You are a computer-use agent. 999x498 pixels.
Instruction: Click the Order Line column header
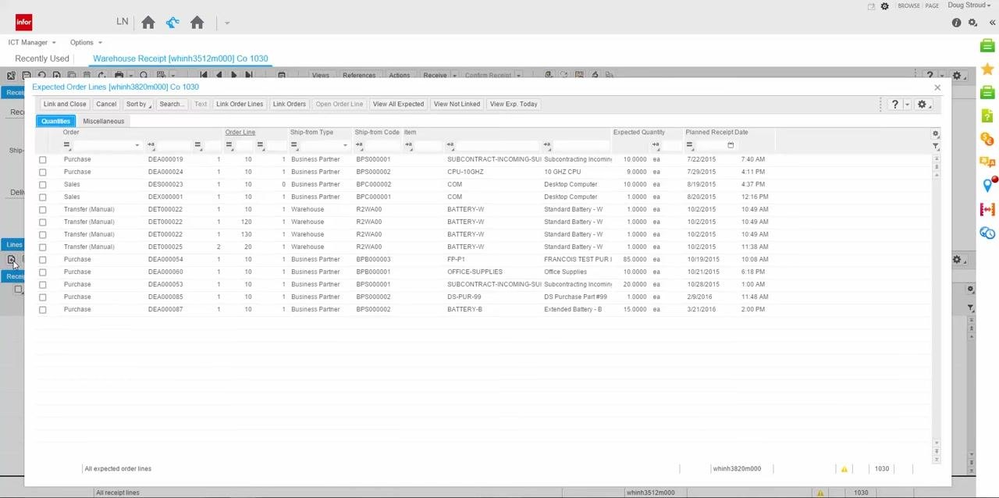pos(240,133)
